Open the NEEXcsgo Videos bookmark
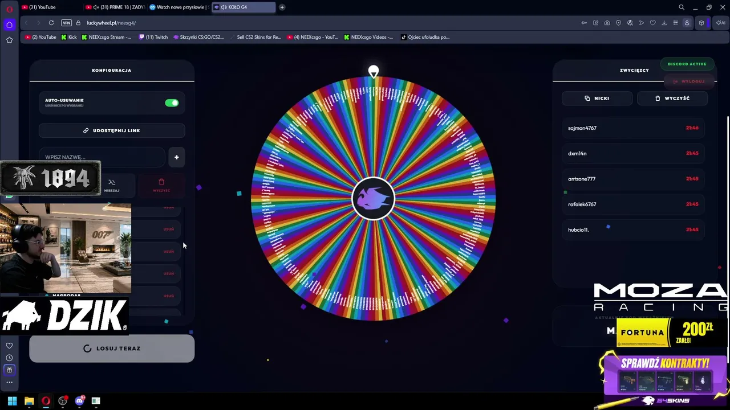Viewport: 730px width, 410px height. [x=368, y=37]
